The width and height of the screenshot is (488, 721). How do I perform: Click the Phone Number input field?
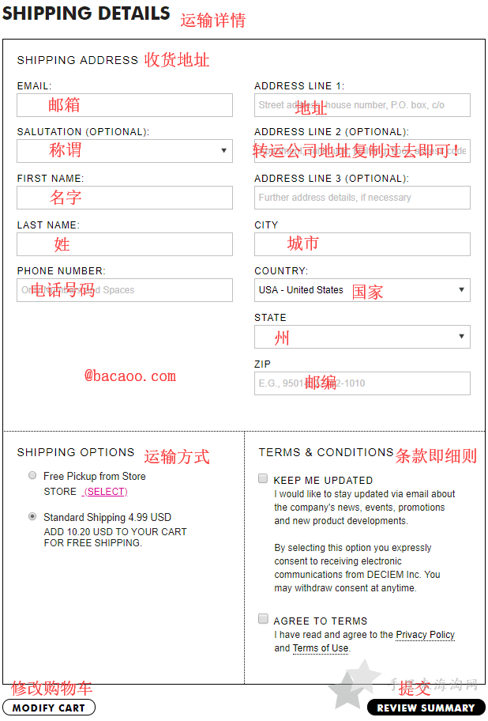pos(125,290)
